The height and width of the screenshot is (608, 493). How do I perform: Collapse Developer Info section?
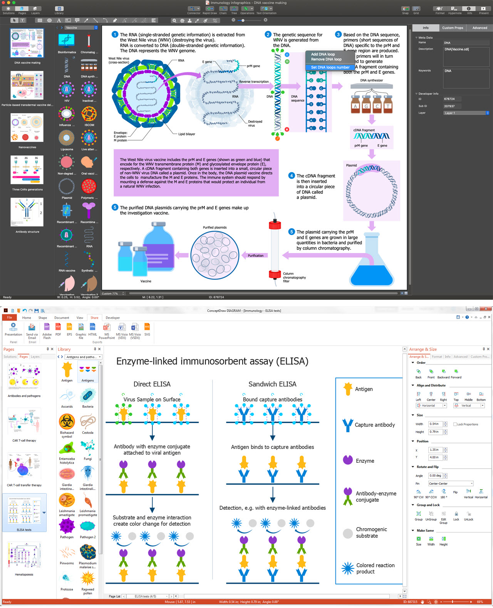pos(416,94)
